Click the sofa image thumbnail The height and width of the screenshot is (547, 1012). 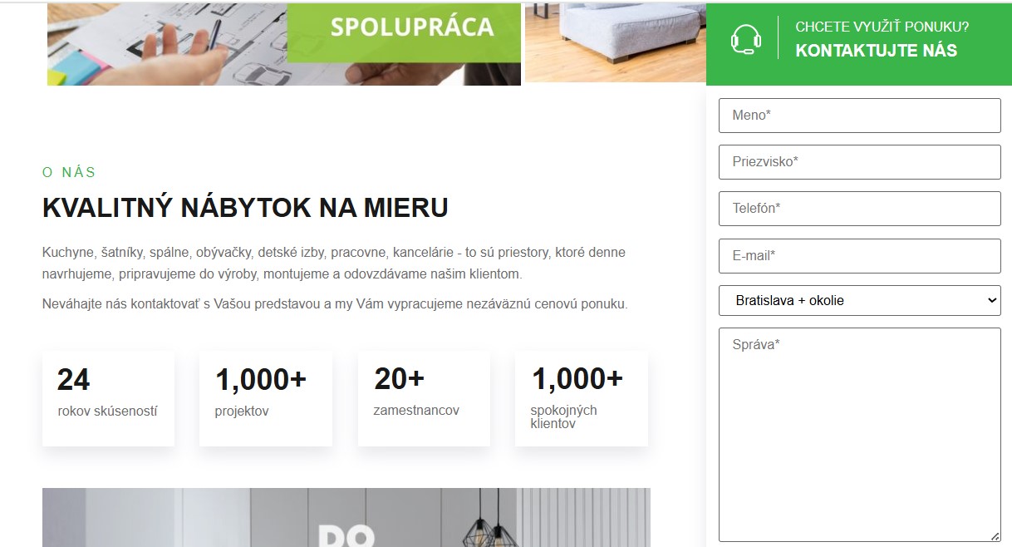615,42
